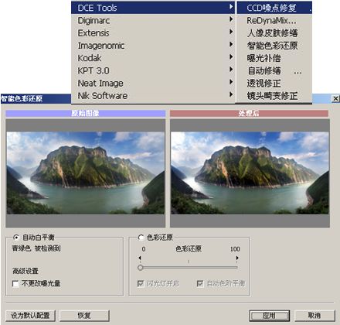
Task: Expand the Digimarc submenu arrow
Action: [x=231, y=19]
